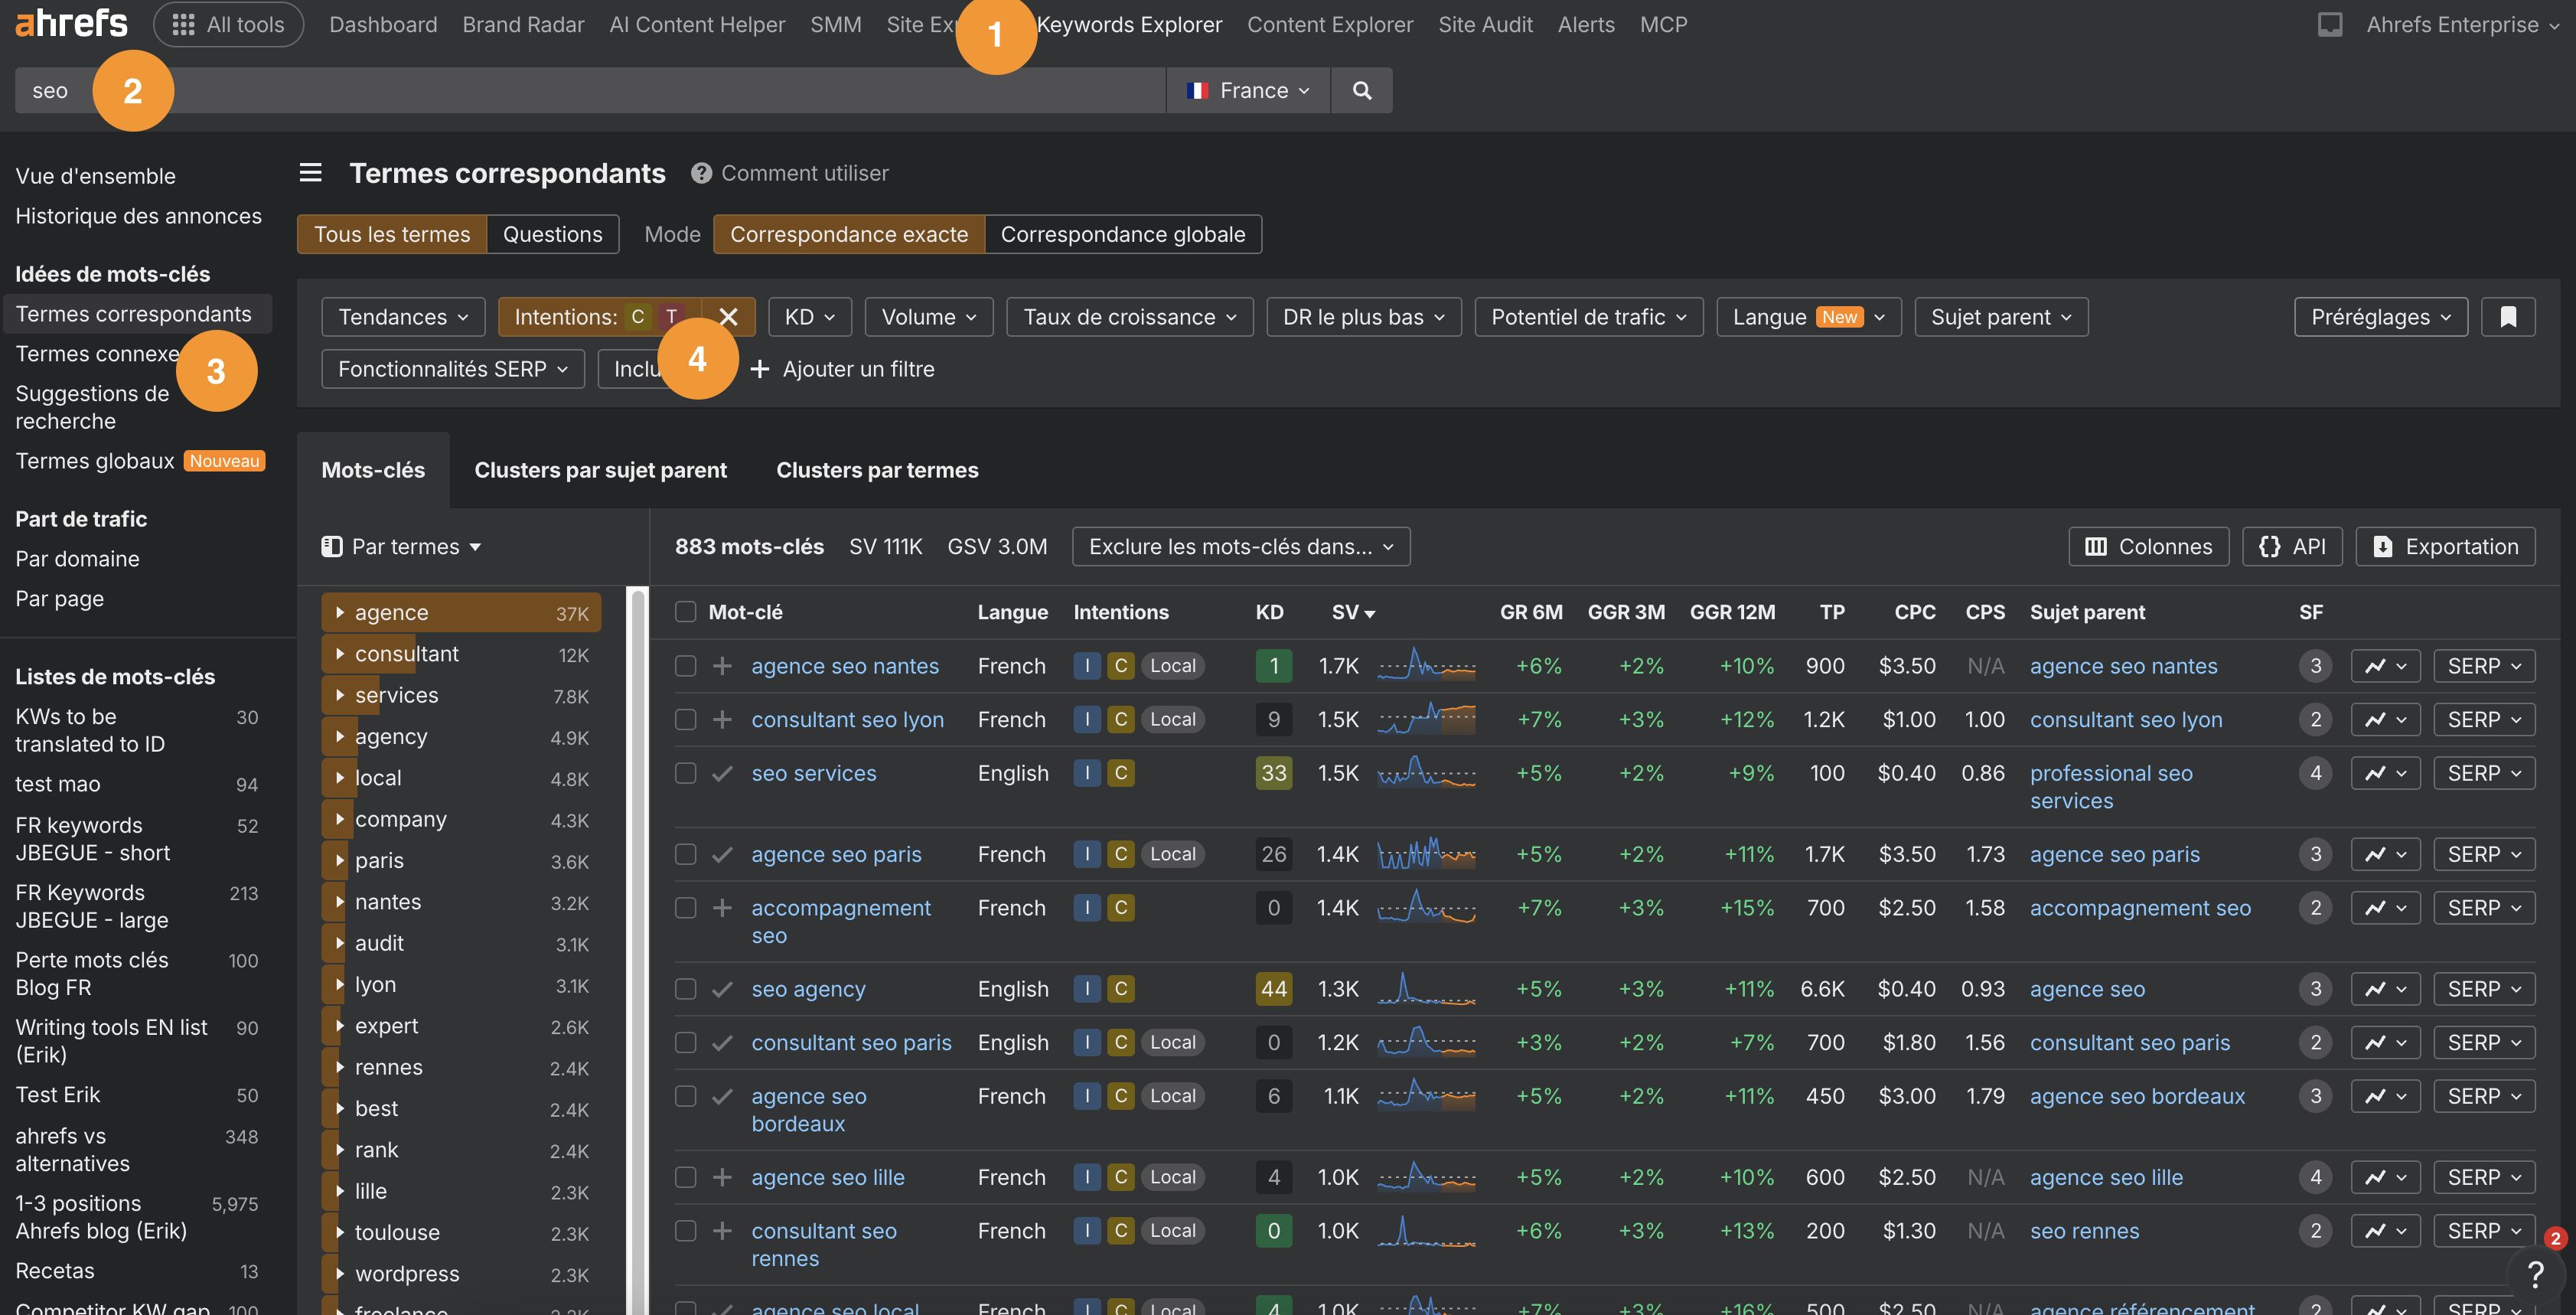Image resolution: width=2576 pixels, height=1315 pixels.
Task: Open the keyword link agence seo lille
Action: coord(827,1177)
